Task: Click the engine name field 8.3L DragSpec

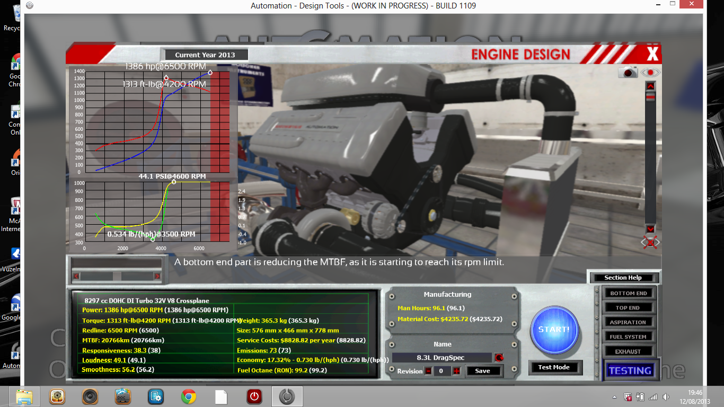Action: click(443, 358)
